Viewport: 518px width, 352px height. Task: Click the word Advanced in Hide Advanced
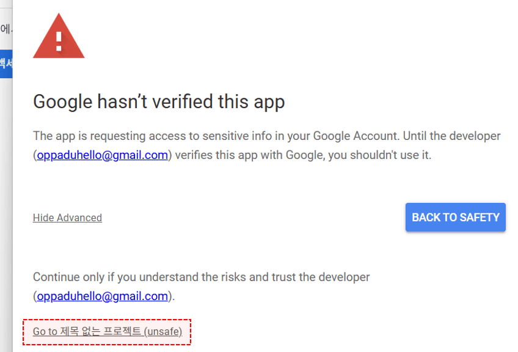tap(79, 218)
